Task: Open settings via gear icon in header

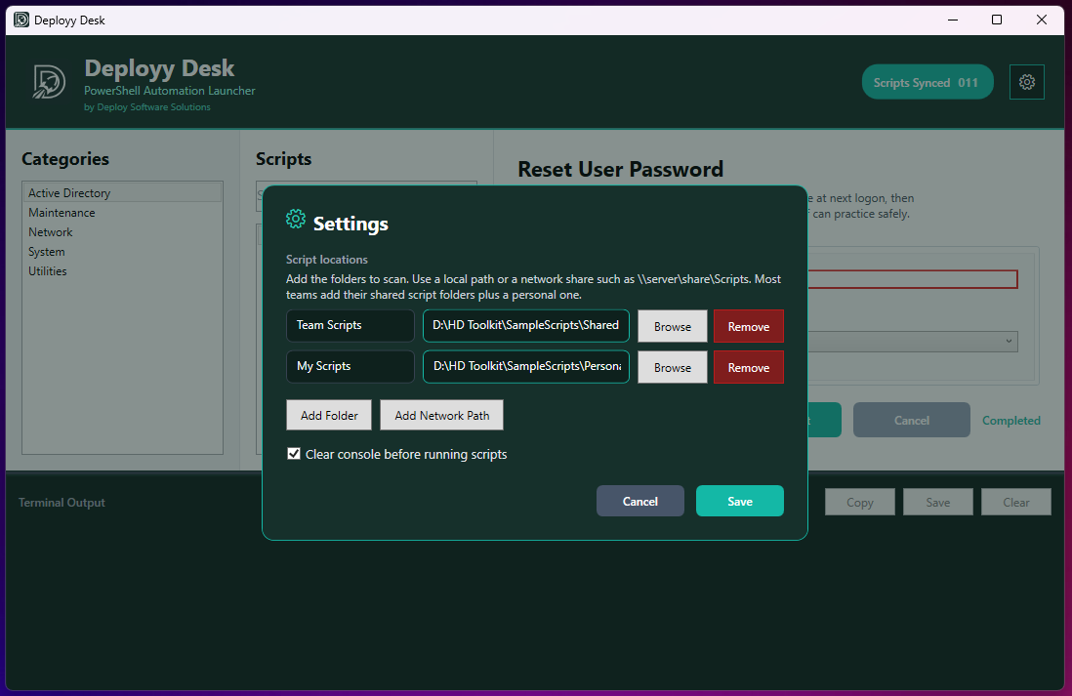Action: point(1026,82)
